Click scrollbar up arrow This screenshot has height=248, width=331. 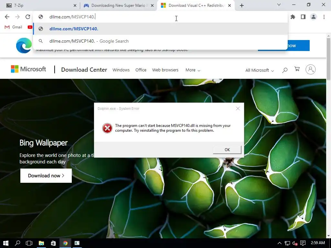tap(328, 36)
